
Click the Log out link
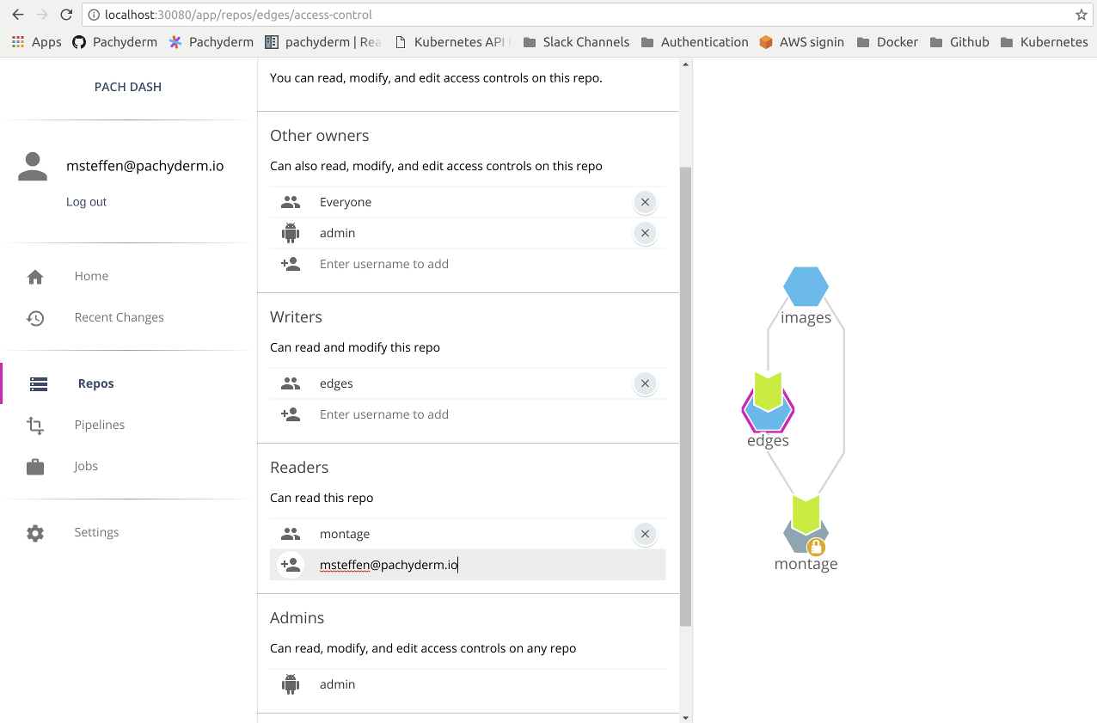click(86, 201)
